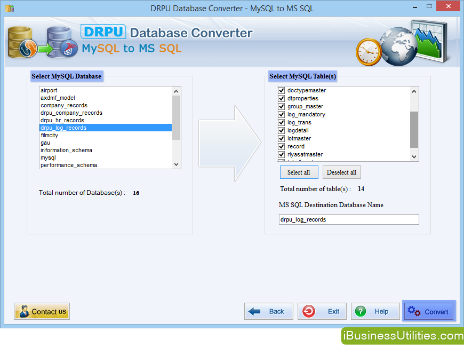Select the filmcity database
This screenshot has width=464, height=347.
click(x=106, y=135)
